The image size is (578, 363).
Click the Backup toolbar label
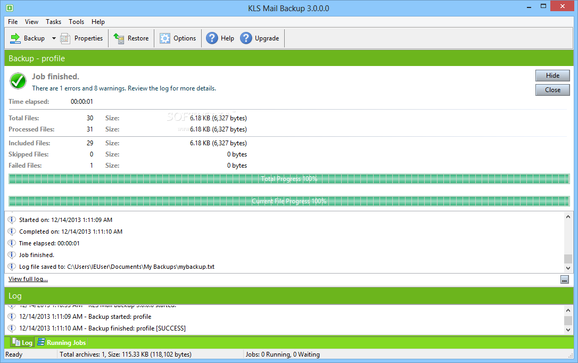click(34, 38)
